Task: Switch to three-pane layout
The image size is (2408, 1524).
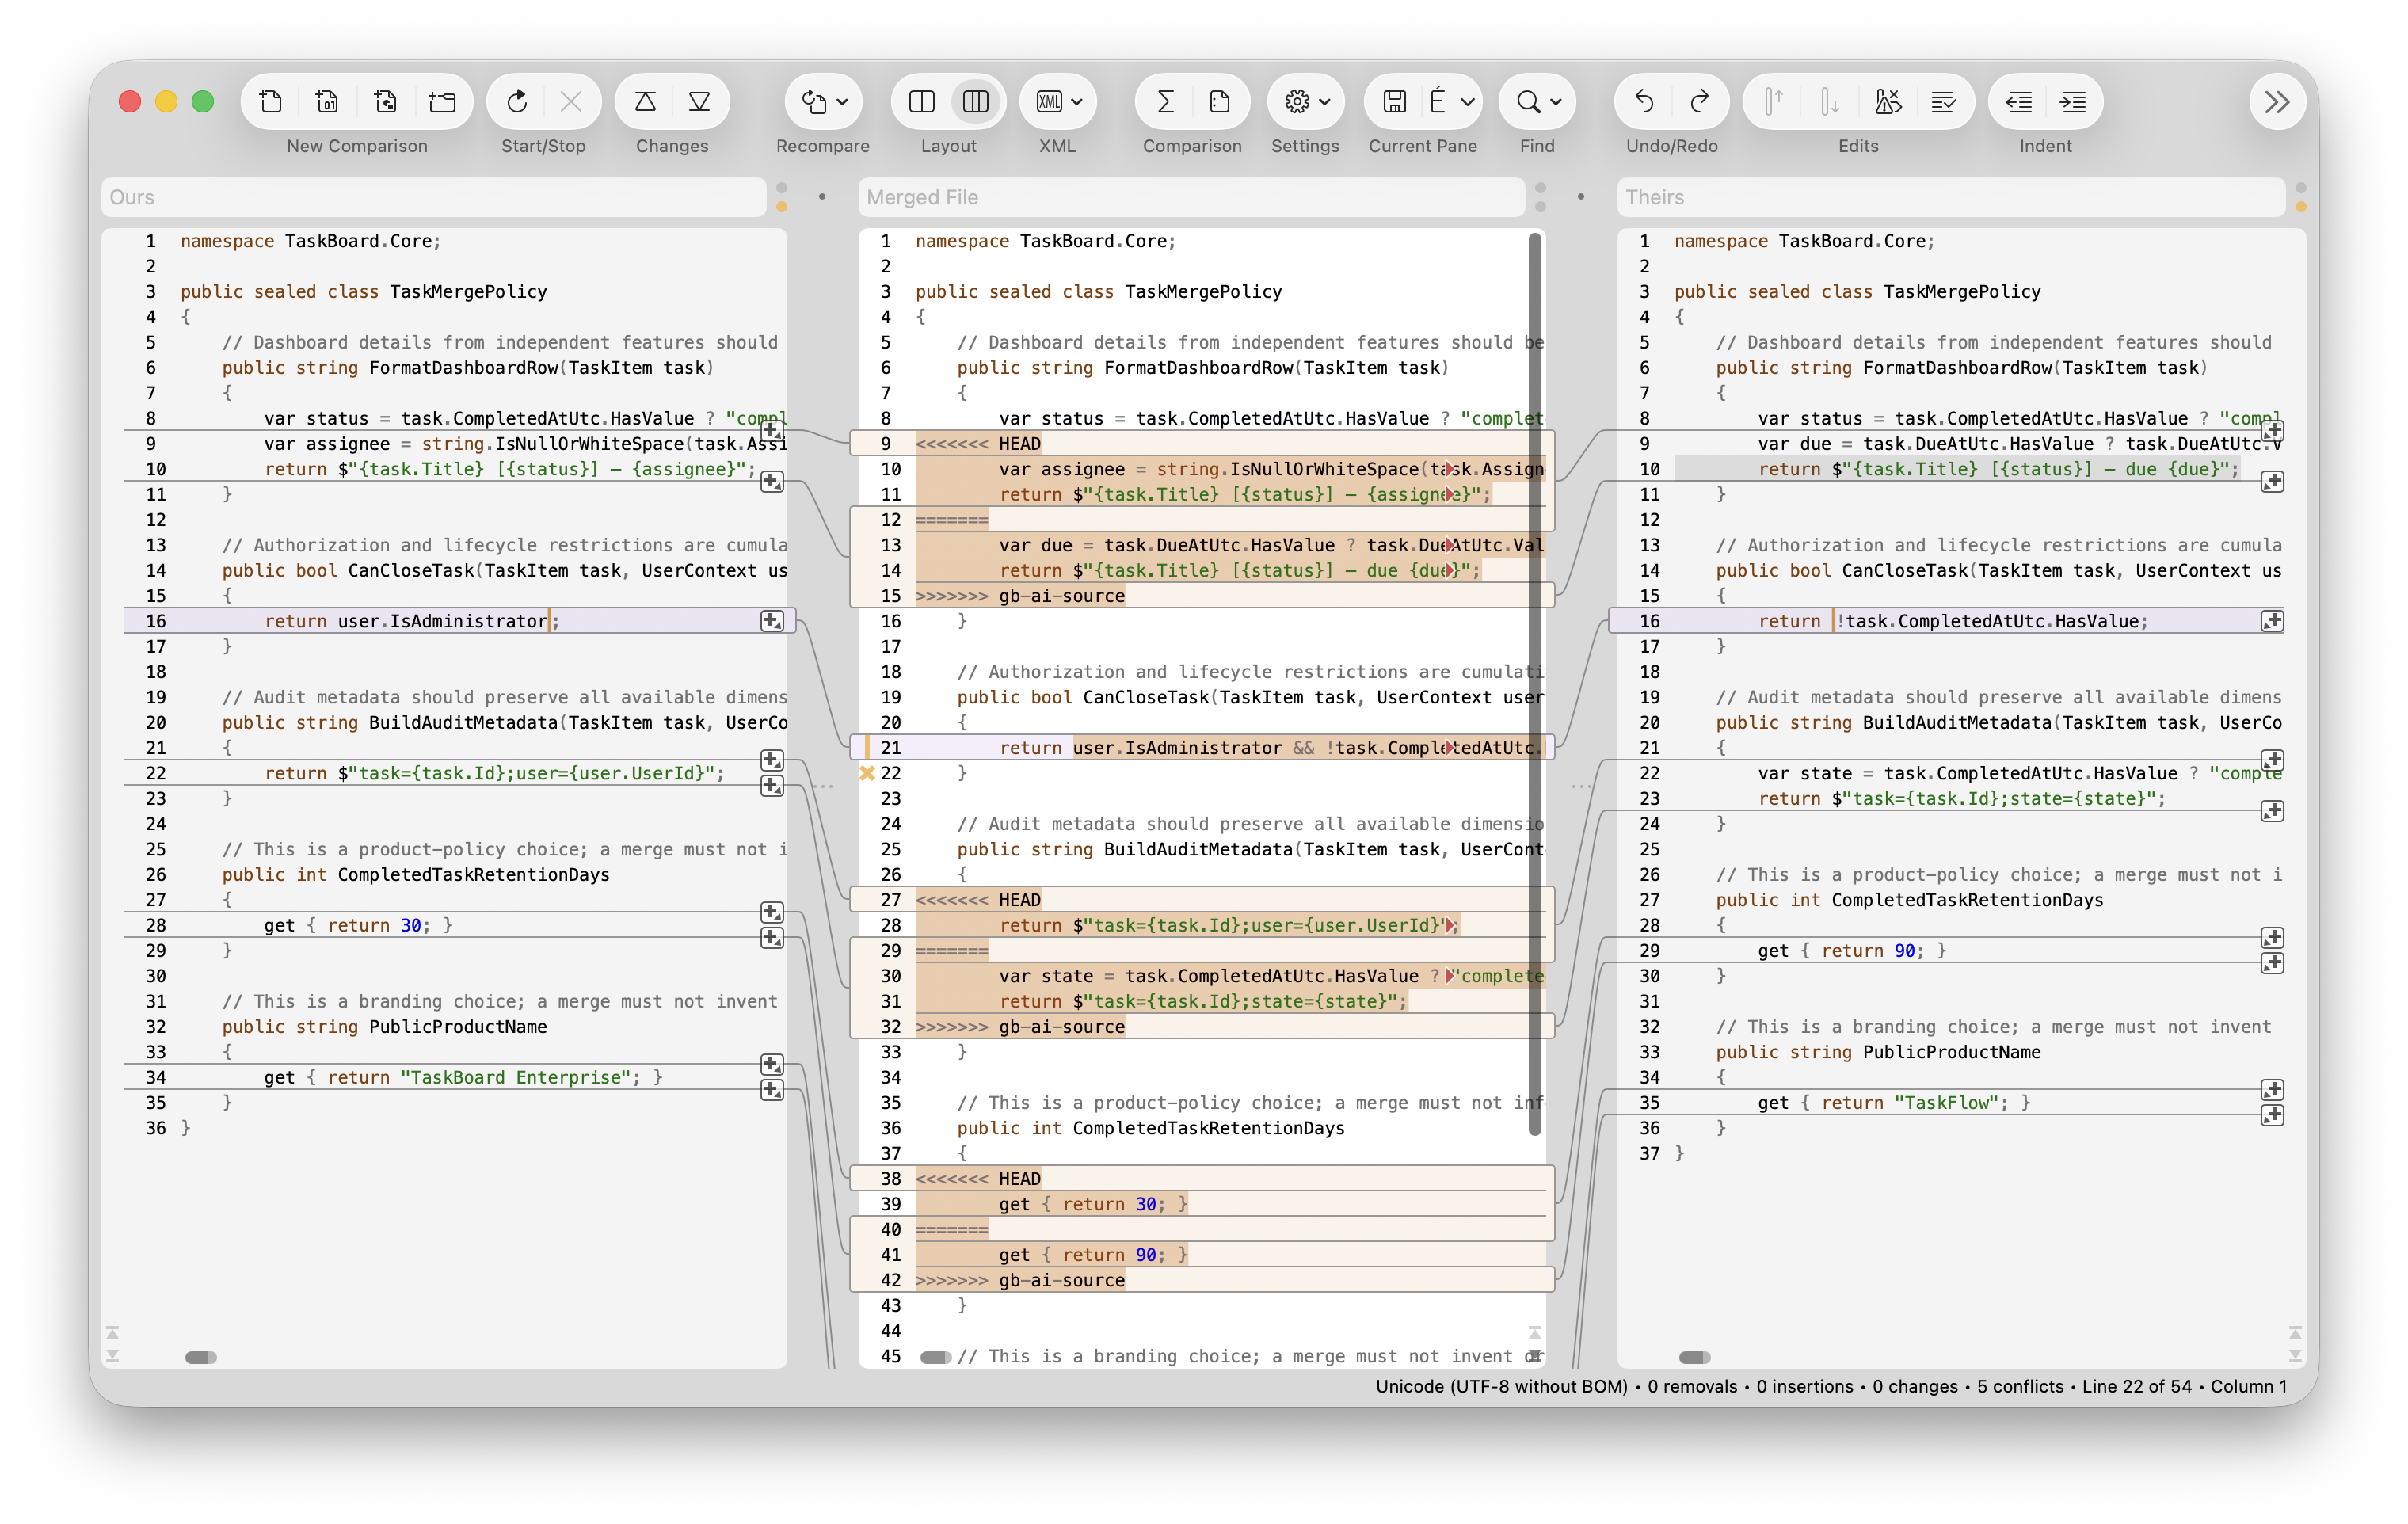Action: 976,101
